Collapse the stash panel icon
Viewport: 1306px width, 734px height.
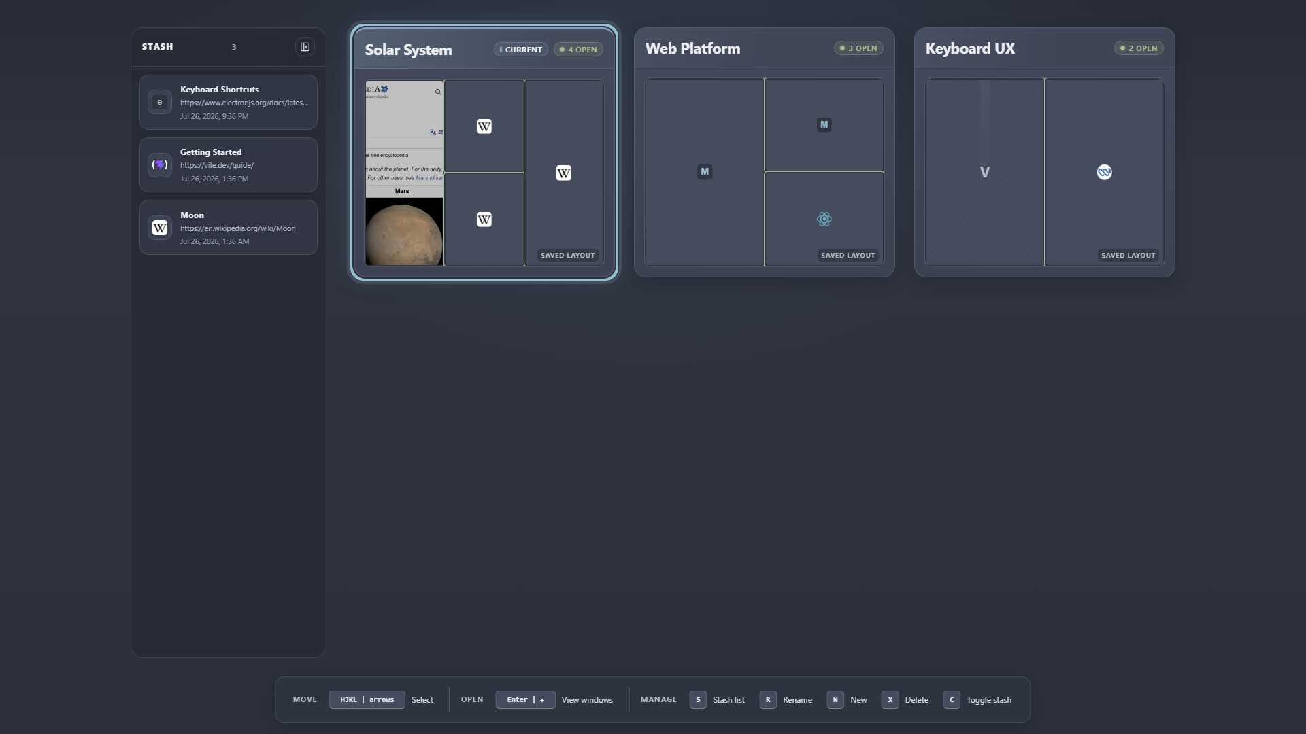(305, 47)
